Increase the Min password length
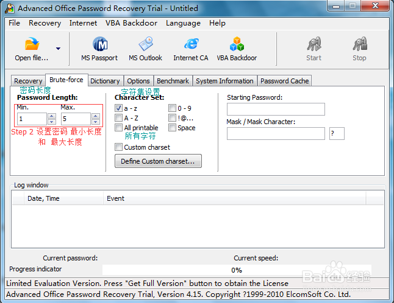Viewport: 394px width, 303px height. pyautogui.click(x=52, y=116)
